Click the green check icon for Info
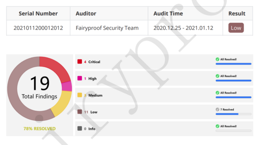 pos(217,126)
